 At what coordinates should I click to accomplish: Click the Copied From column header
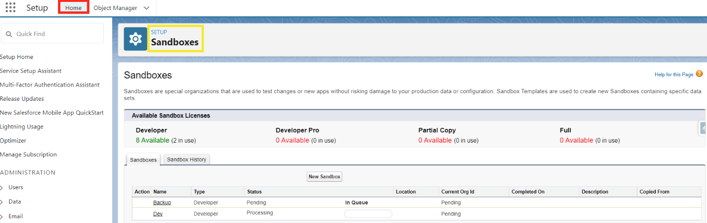(x=654, y=192)
